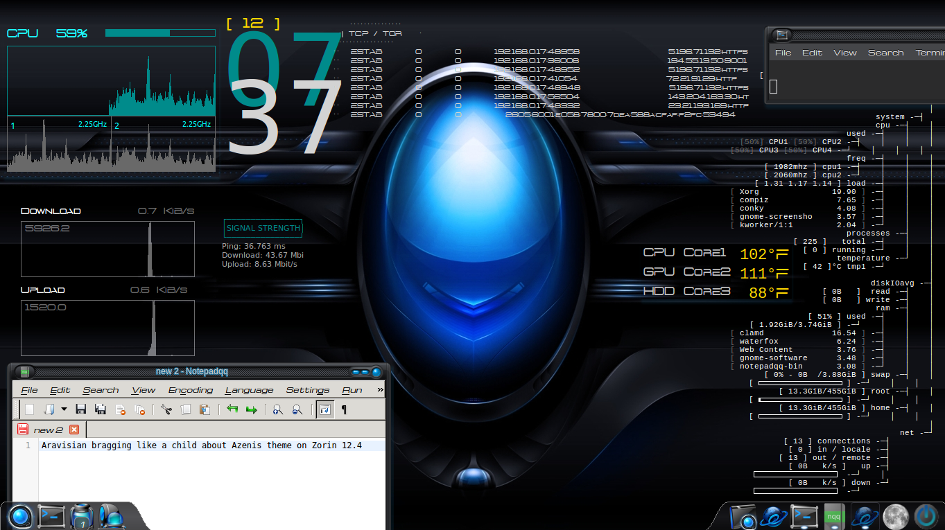Click the green Undo arrow
Viewport: 945px width, 530px height.
pyautogui.click(x=232, y=409)
